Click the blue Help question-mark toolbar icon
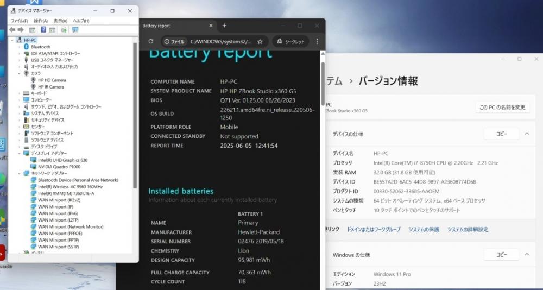This screenshot has width=543, height=290. point(43,30)
